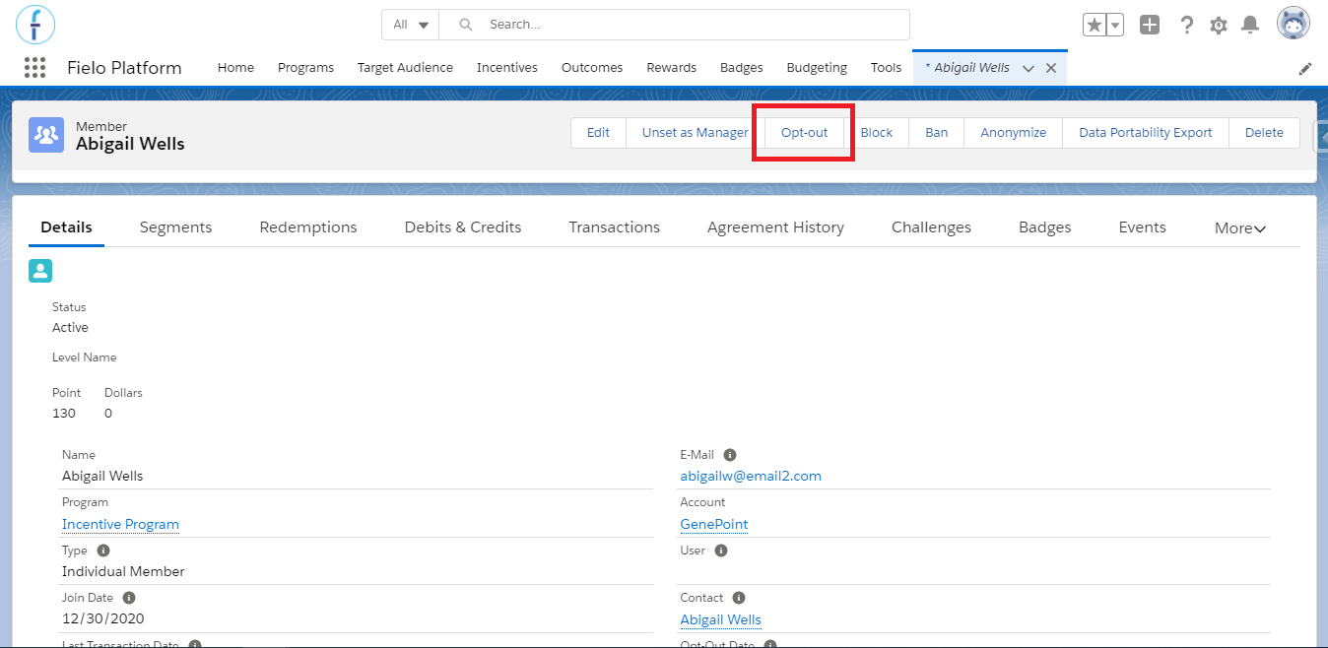Open the GenePoint account link

(x=714, y=524)
